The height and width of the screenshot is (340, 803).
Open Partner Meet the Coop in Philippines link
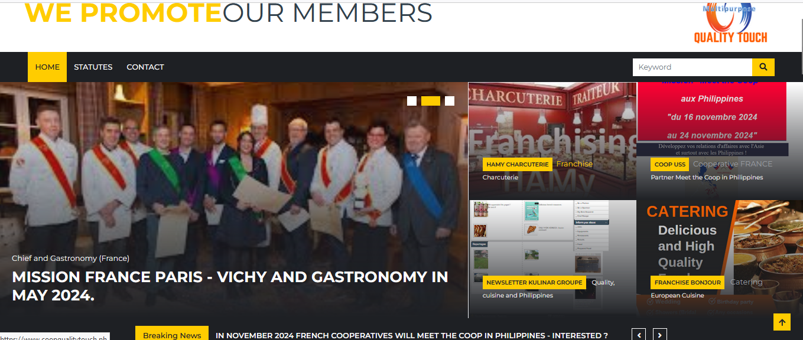(707, 177)
